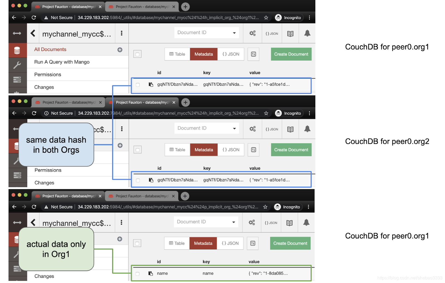Switch to JSON view in bottom window
The height and width of the screenshot is (283, 445).
coord(230,243)
